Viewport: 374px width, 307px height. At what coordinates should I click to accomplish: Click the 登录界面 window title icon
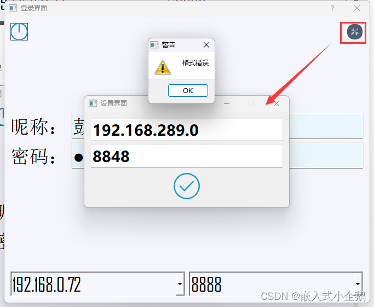pyautogui.click(x=13, y=8)
